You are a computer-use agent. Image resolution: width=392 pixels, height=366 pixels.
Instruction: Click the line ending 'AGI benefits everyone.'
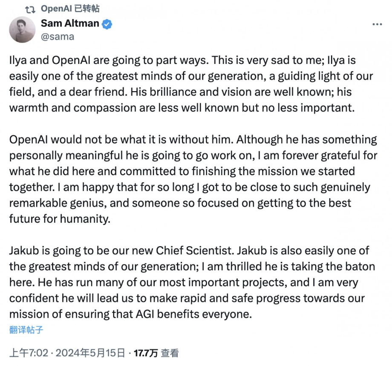(x=130, y=314)
